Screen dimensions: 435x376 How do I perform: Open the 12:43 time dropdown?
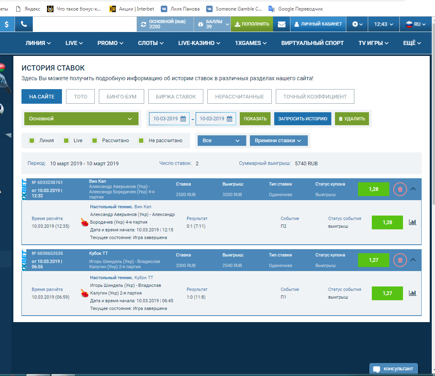384,24
